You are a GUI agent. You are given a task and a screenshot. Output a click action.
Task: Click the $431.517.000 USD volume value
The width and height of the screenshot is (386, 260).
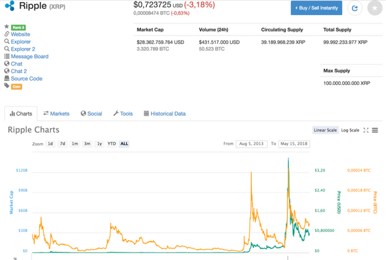219,42
